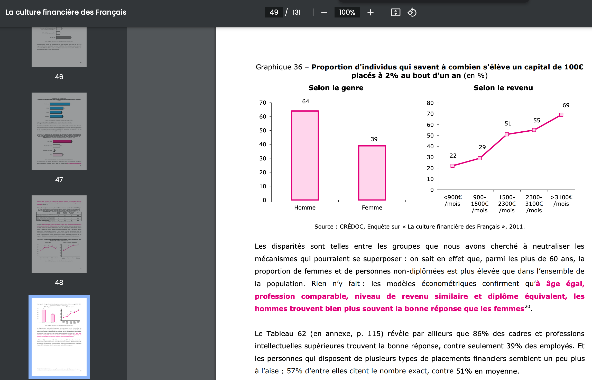Click the page number field showing 49
Image resolution: width=592 pixels, height=380 pixels.
pyautogui.click(x=274, y=12)
